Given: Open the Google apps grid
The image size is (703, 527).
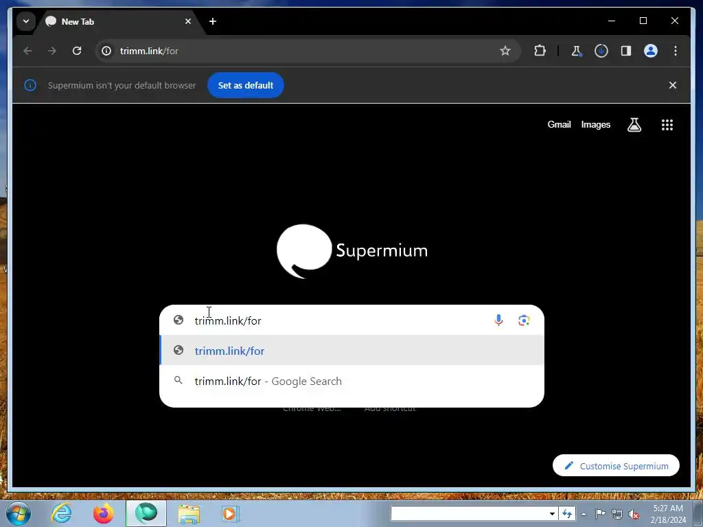Looking at the screenshot, I should (667, 125).
